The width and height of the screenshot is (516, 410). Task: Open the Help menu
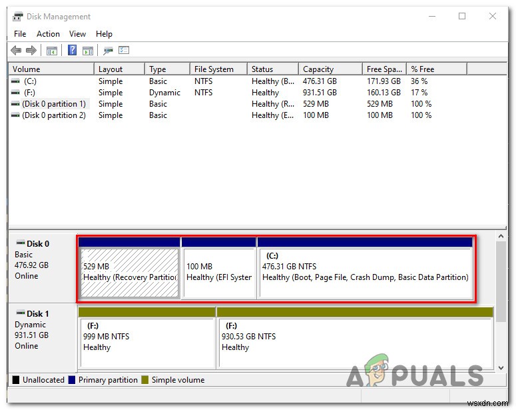coord(104,34)
